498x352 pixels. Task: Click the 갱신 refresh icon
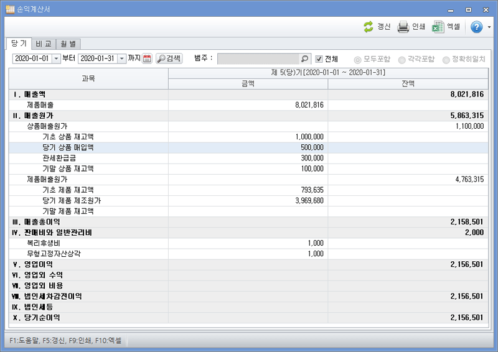369,27
